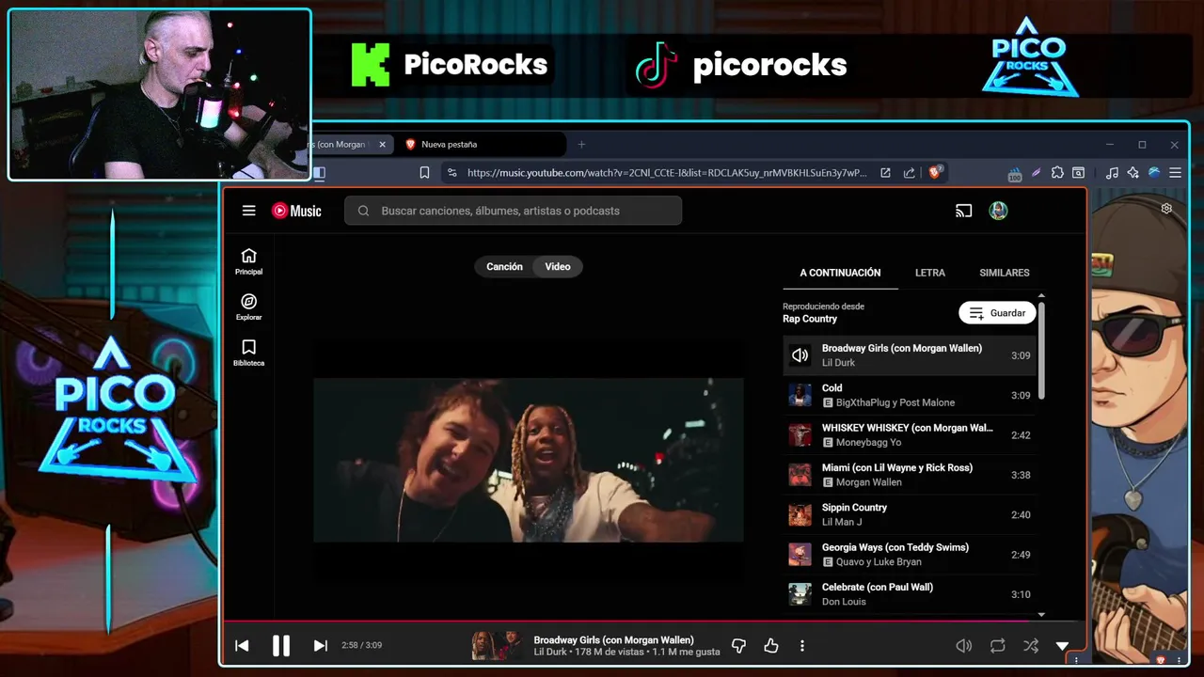Skip to the next track

(x=320, y=645)
